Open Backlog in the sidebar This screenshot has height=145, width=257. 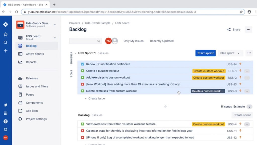[x=37, y=46]
